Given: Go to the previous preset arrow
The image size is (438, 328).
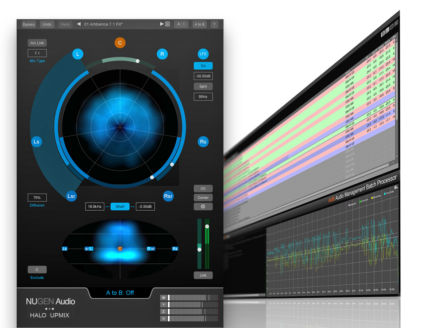Looking at the screenshot, I should pyautogui.click(x=79, y=24).
